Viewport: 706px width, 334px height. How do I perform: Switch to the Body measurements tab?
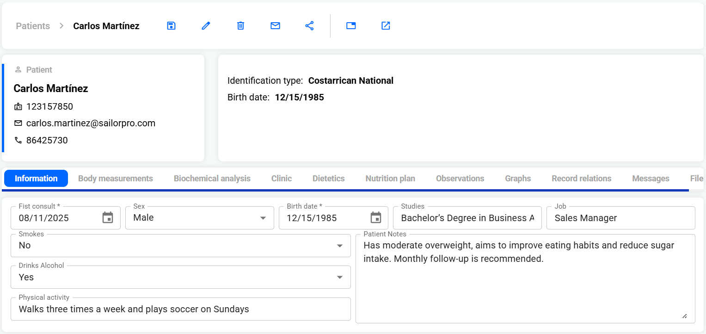116,179
